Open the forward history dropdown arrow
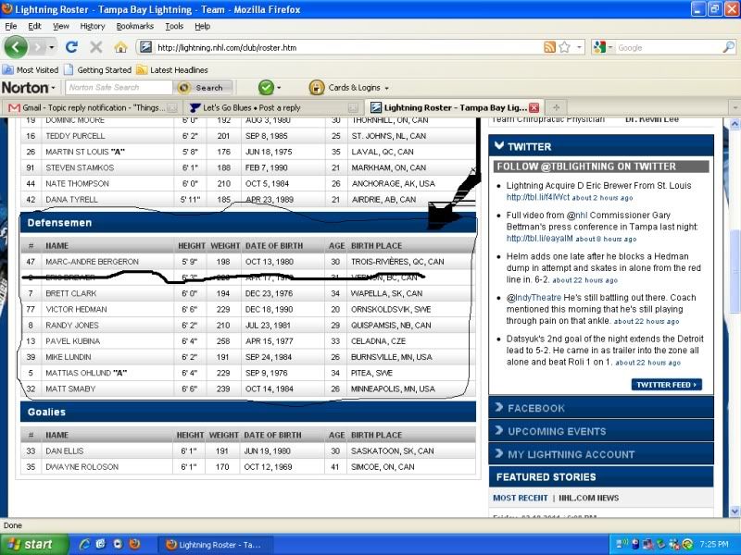 [52, 47]
